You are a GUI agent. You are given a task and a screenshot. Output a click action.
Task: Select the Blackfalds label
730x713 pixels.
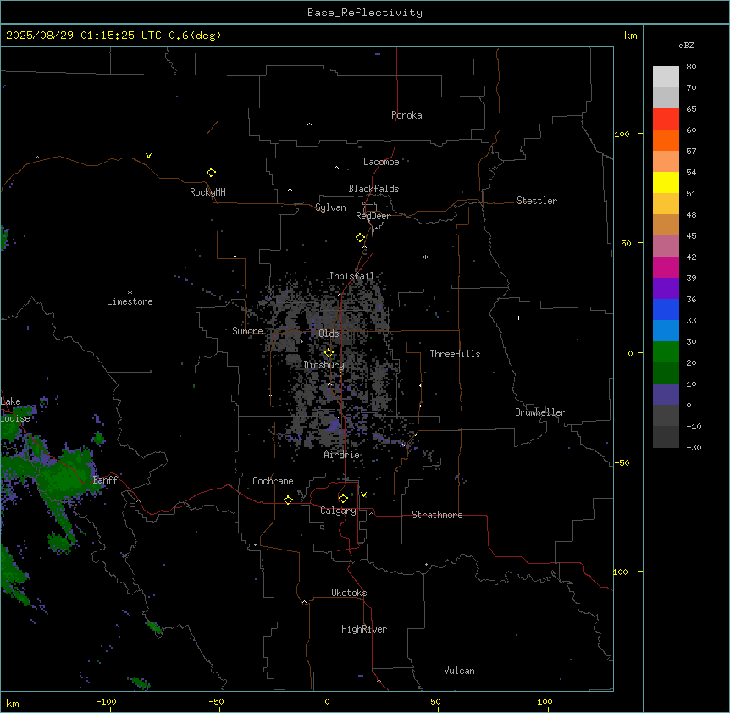[373, 189]
